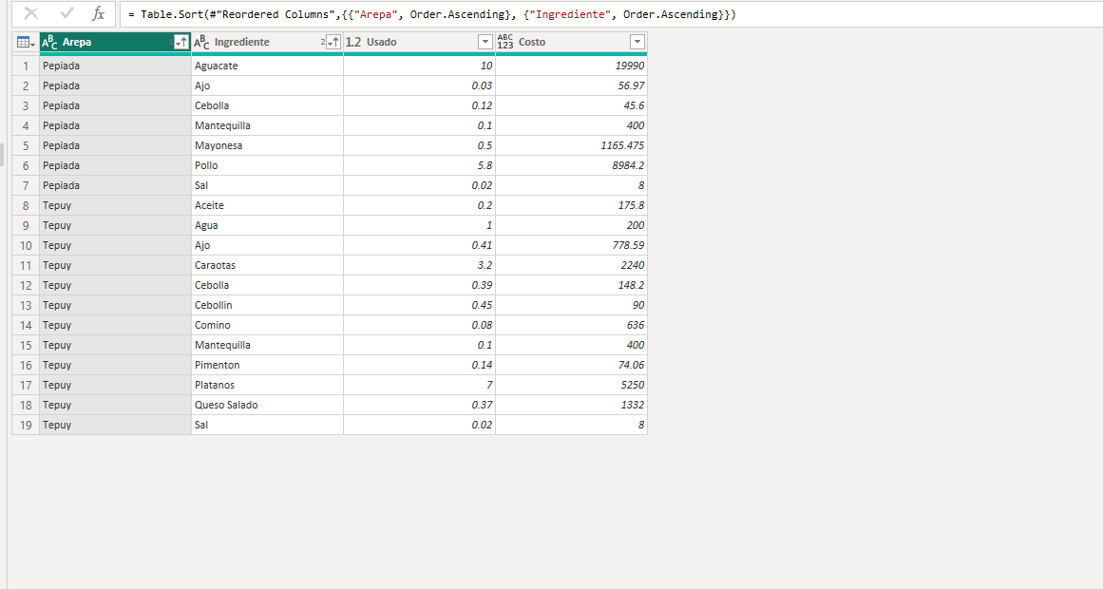Select the cell with cost 2240
Screen dimensions: 1103x589
tap(571, 265)
